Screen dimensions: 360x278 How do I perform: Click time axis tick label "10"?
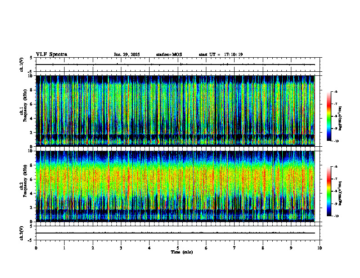(320, 248)
